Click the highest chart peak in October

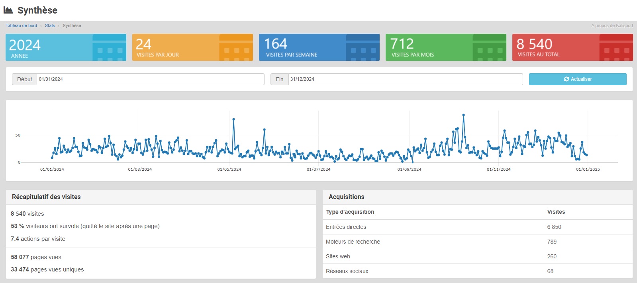(464, 115)
